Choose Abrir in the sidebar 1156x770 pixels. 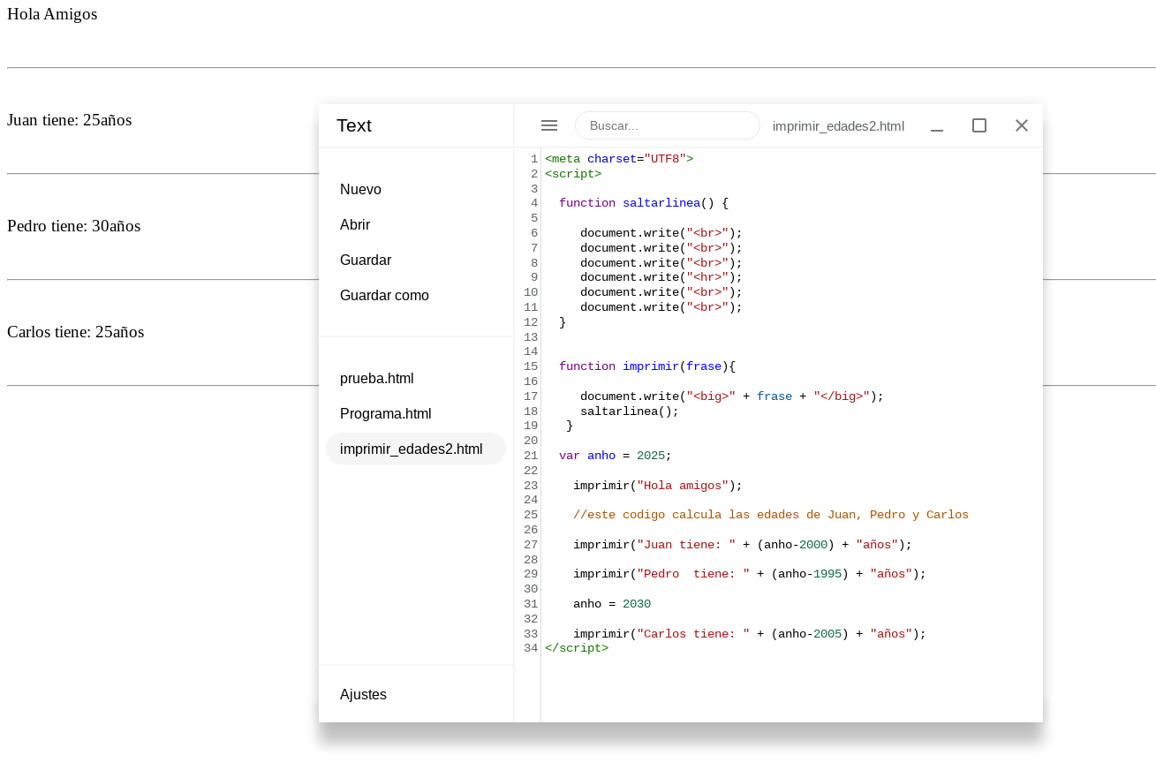point(355,224)
